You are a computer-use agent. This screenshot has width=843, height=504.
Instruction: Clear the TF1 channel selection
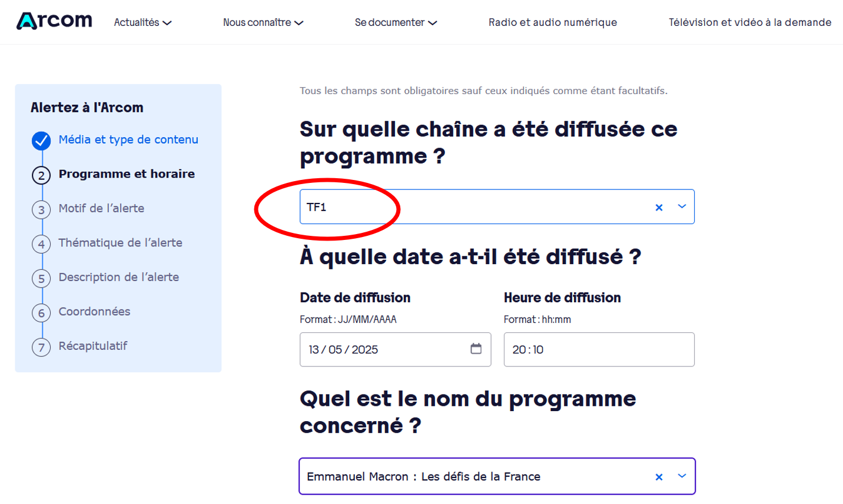click(659, 207)
